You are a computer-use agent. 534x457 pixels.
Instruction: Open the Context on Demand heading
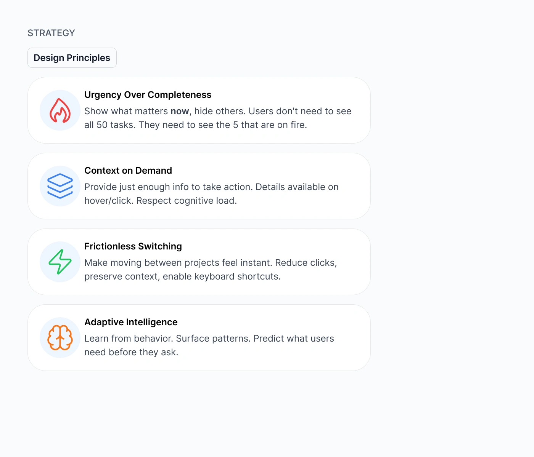point(128,171)
